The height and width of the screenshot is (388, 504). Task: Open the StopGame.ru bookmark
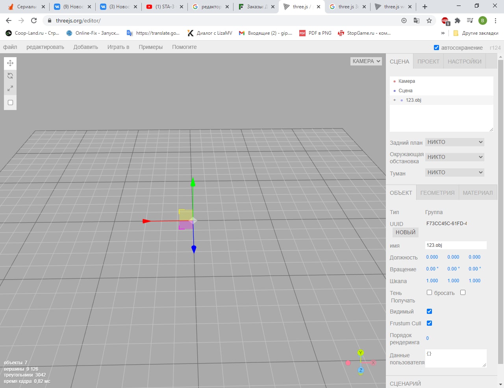364,33
